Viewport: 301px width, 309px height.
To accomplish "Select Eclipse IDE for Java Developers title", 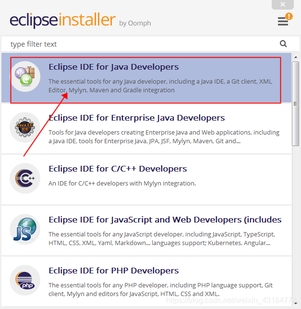I will (114, 67).
